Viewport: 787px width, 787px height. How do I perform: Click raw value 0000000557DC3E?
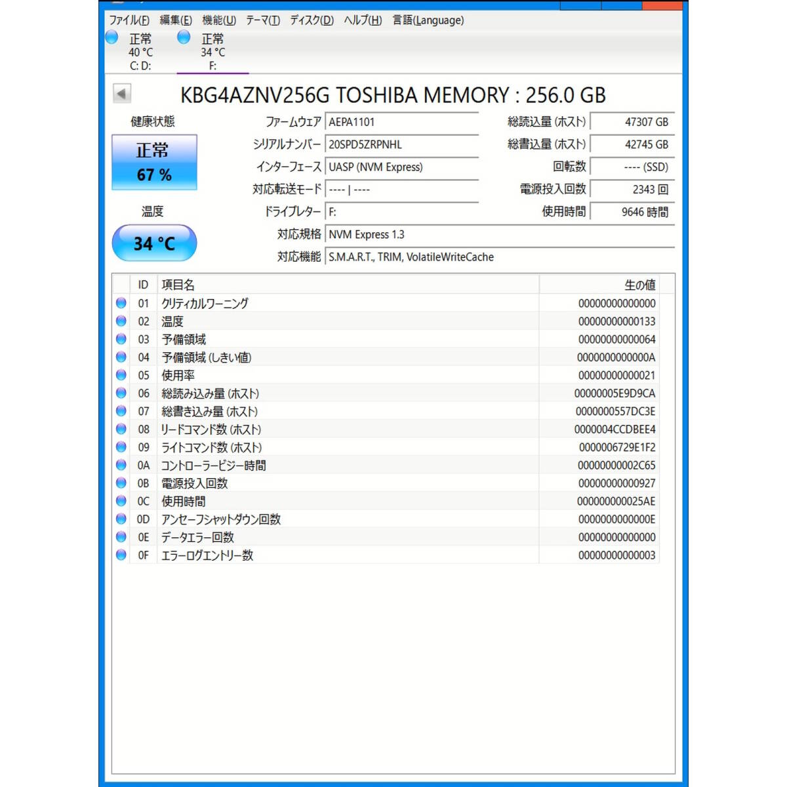pos(615,411)
